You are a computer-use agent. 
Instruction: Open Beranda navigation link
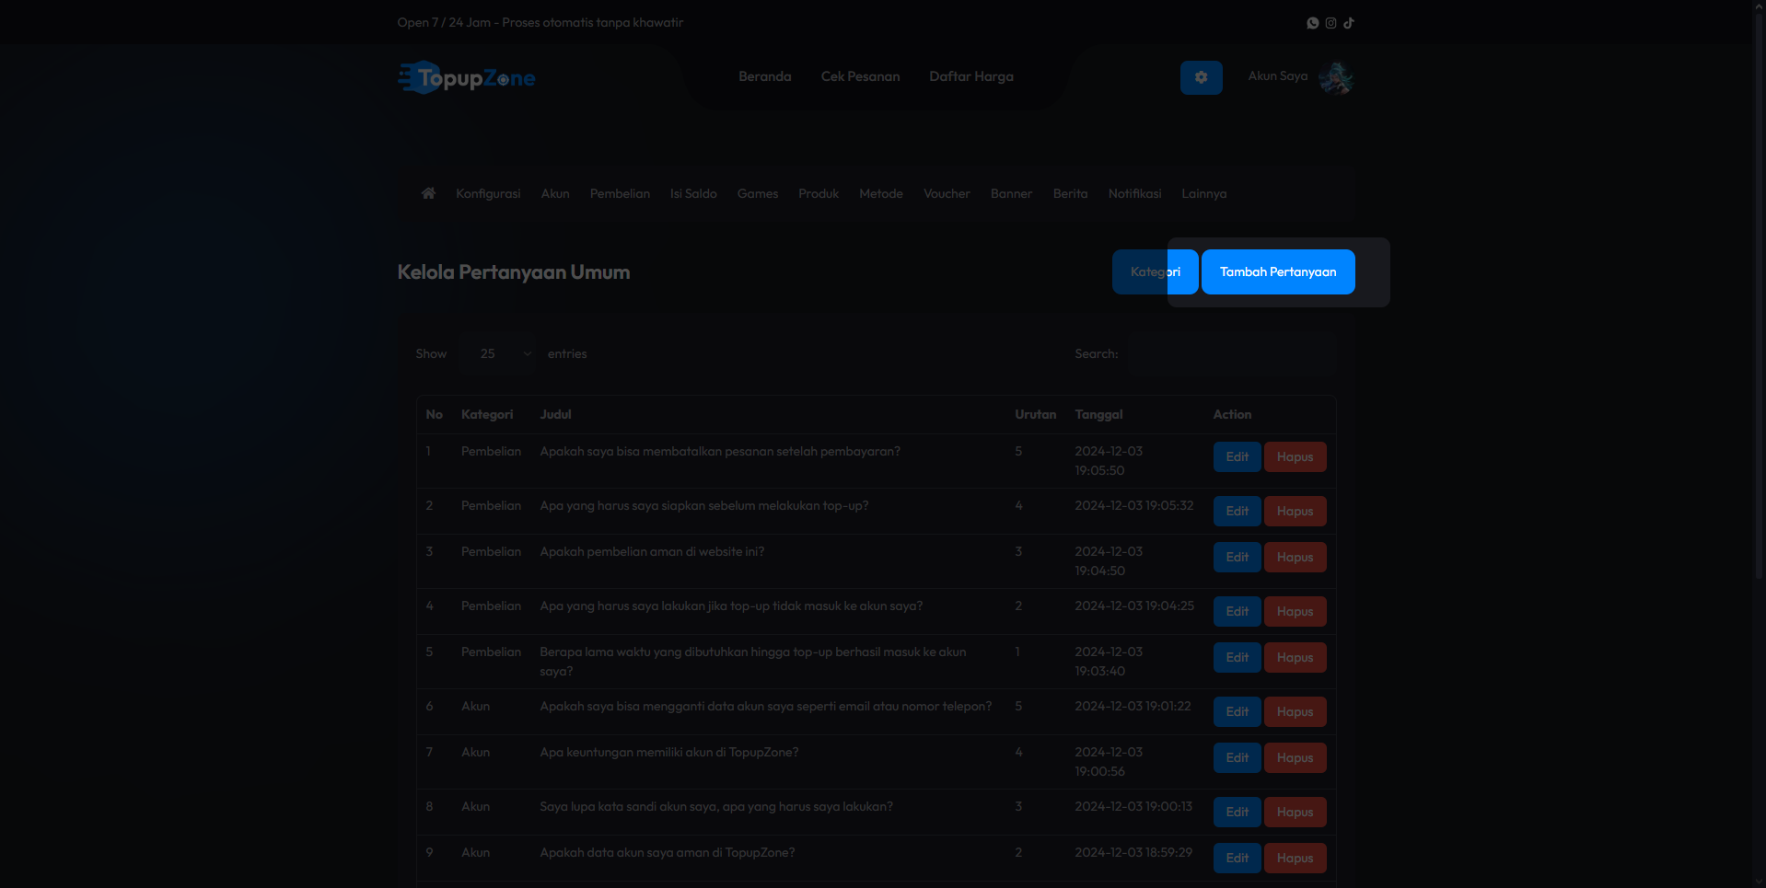point(765,76)
